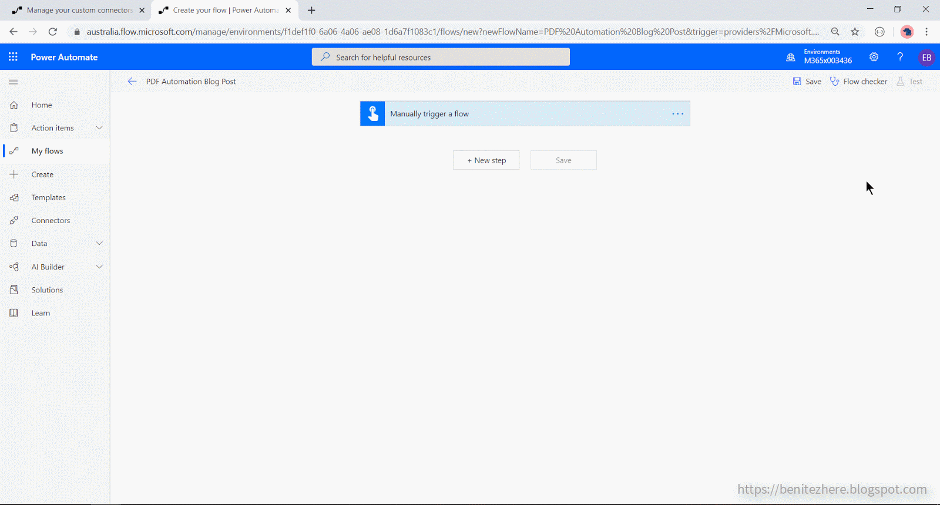Screen dimensions: 940x505
Task: Open the app launcher waffle icon
Action: (x=13, y=57)
